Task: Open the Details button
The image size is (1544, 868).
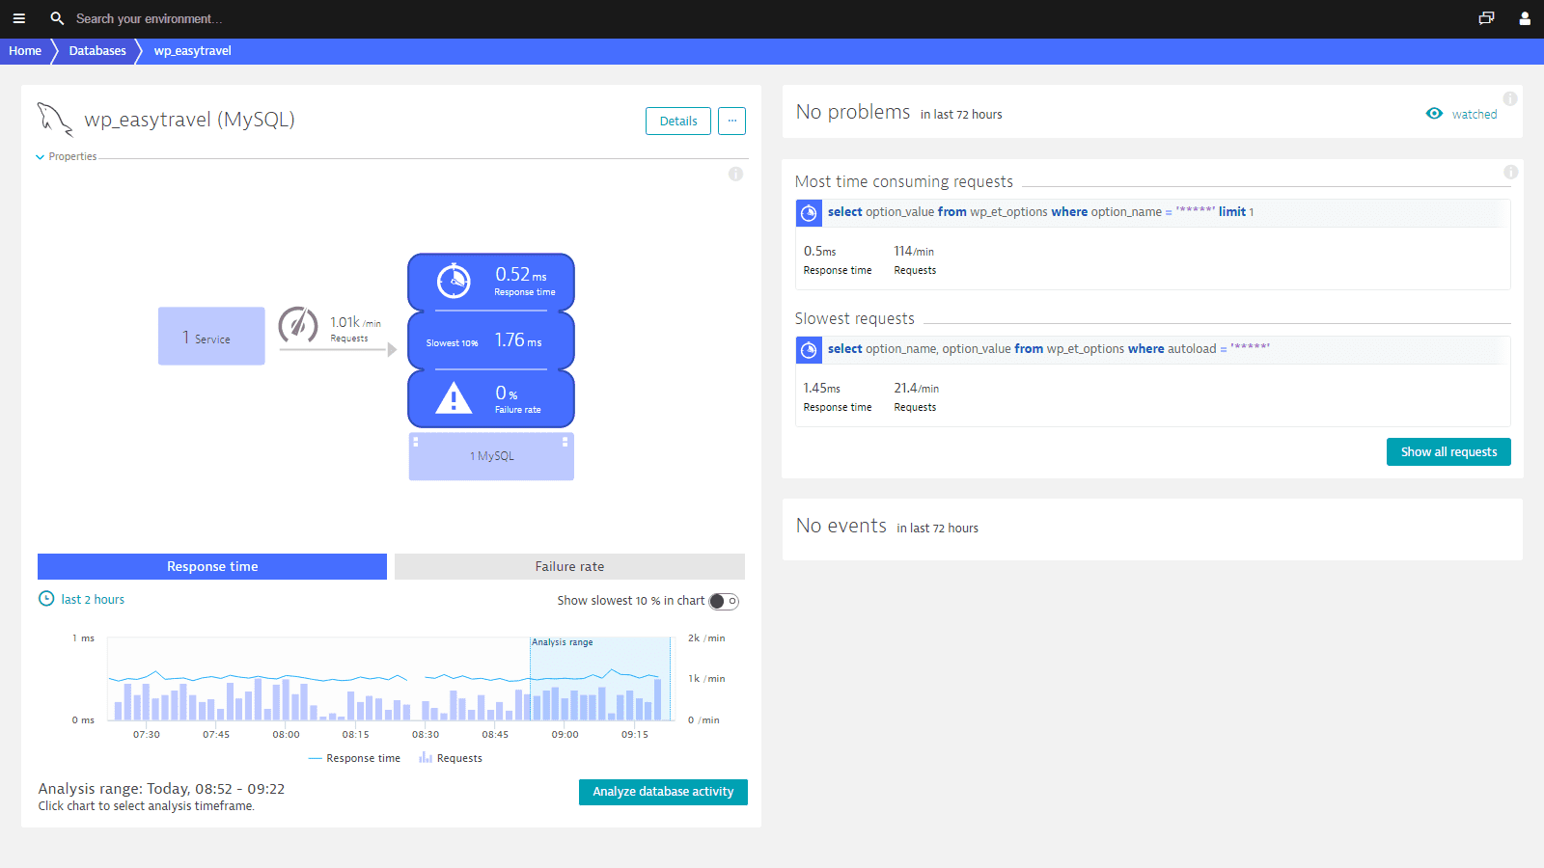Action: [x=678, y=121]
